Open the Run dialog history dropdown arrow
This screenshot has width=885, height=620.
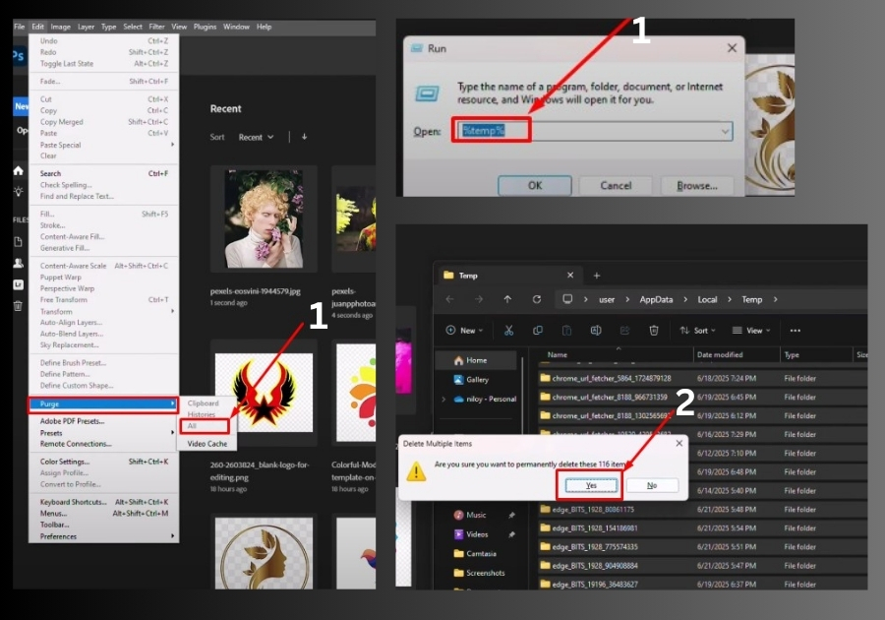(x=725, y=131)
